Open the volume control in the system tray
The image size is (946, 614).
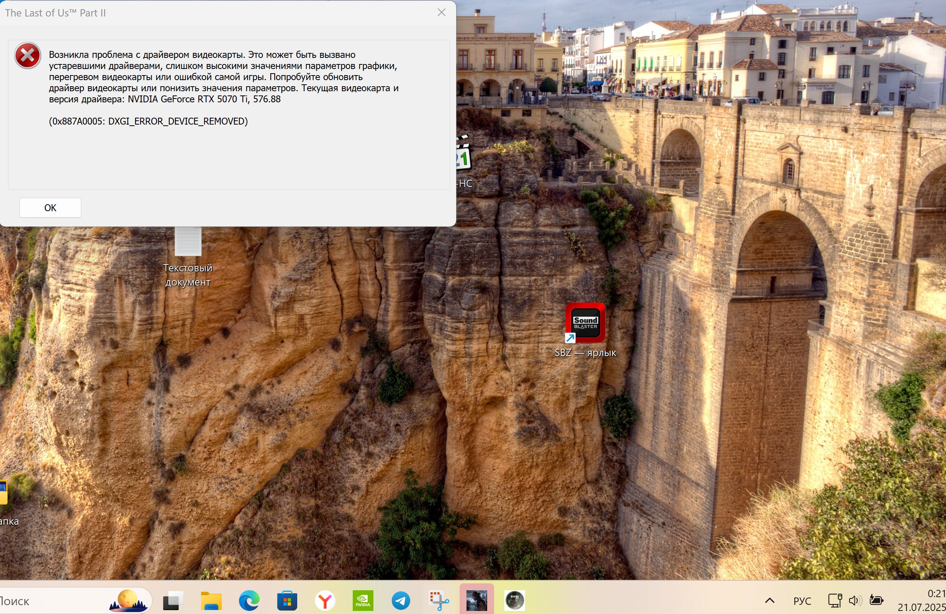pos(854,601)
